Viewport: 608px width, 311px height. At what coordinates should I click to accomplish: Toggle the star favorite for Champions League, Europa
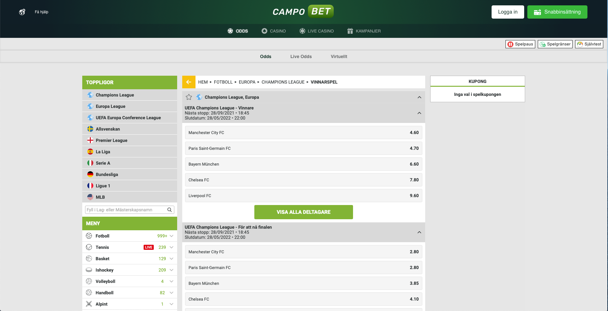pos(189,97)
